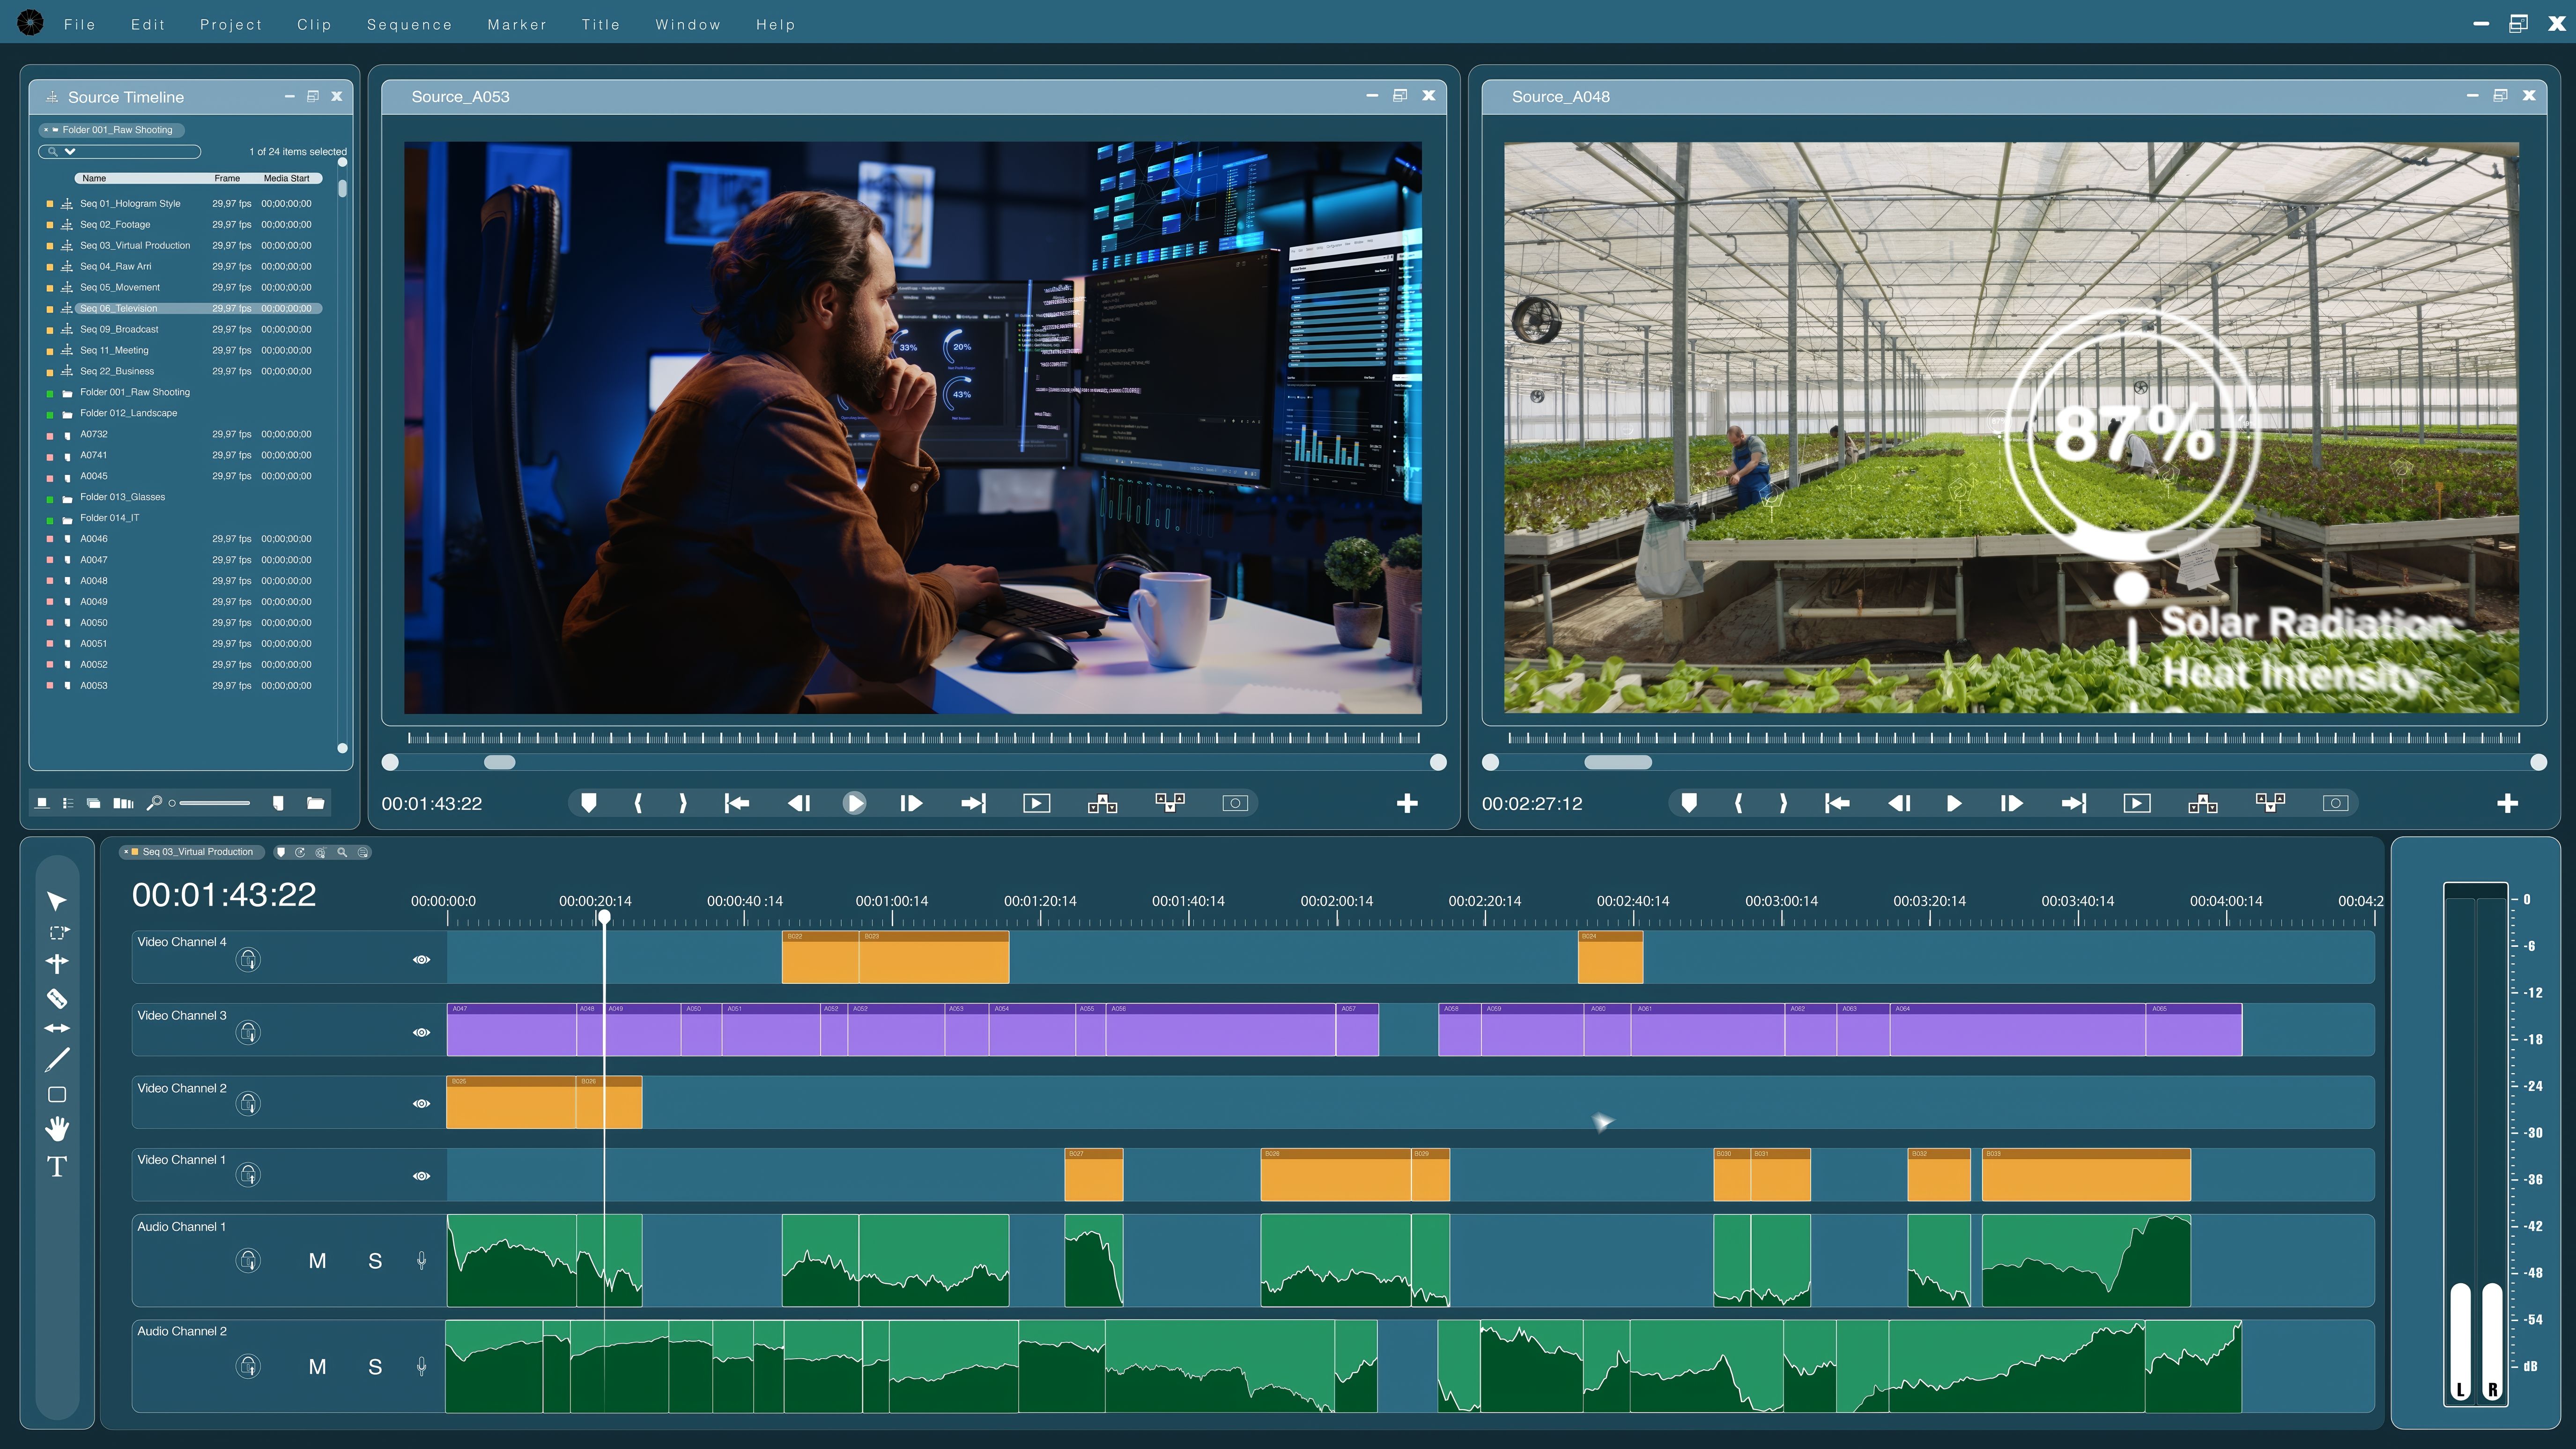Select the hand tool in left toolbar
Screen dimensions: 2576x1449
click(57, 1129)
